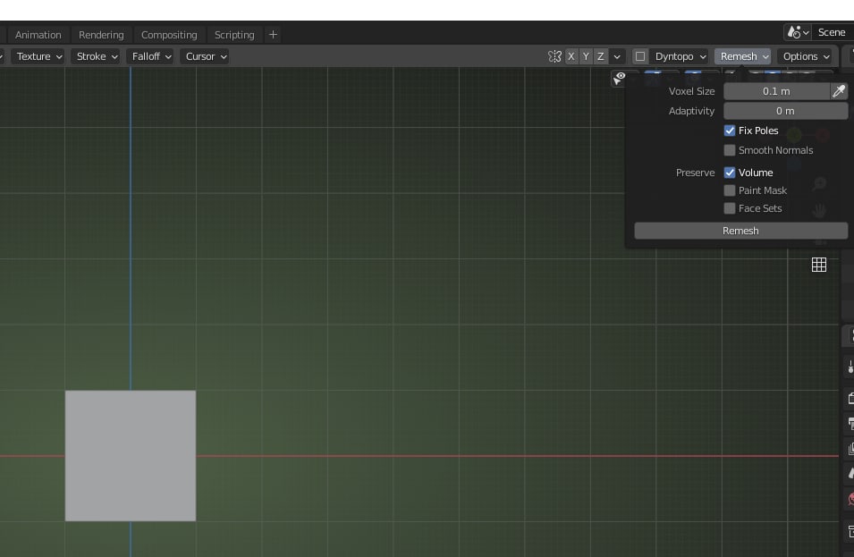Enable the Dyntopo checkbox
Screen dimensions: 854x557
pos(640,56)
